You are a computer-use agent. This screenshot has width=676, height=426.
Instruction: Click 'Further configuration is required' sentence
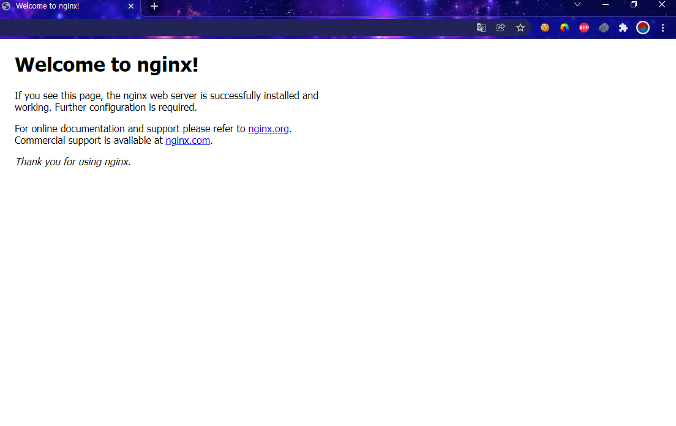coord(126,107)
